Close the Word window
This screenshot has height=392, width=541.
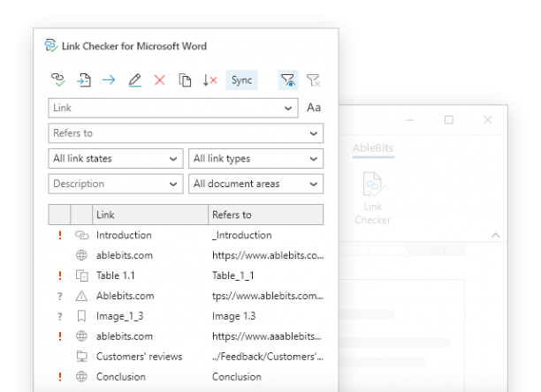point(488,120)
